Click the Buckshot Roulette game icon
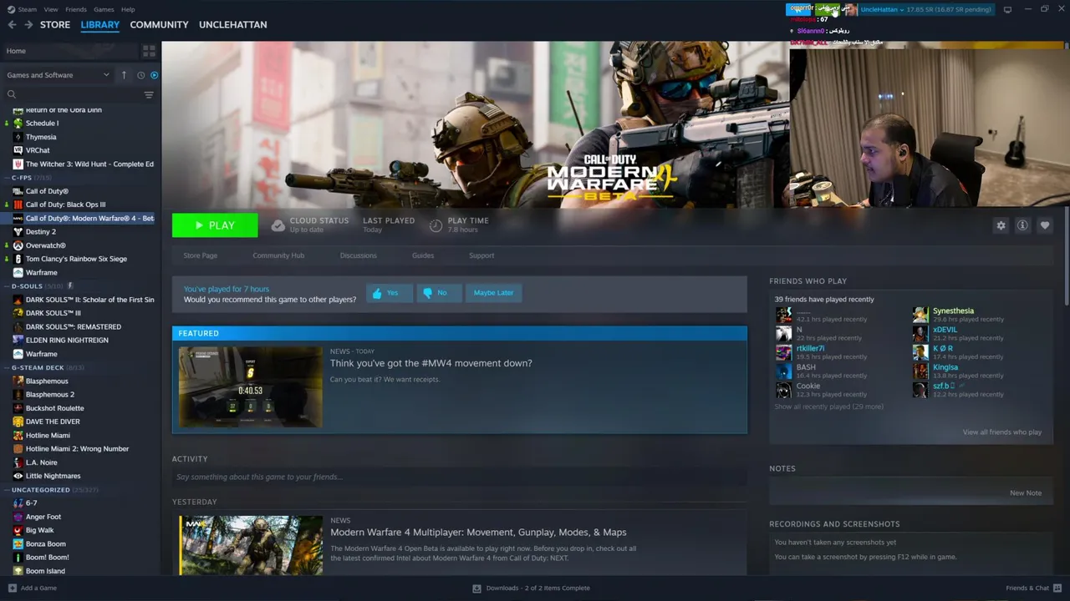The height and width of the screenshot is (601, 1070). coord(18,408)
